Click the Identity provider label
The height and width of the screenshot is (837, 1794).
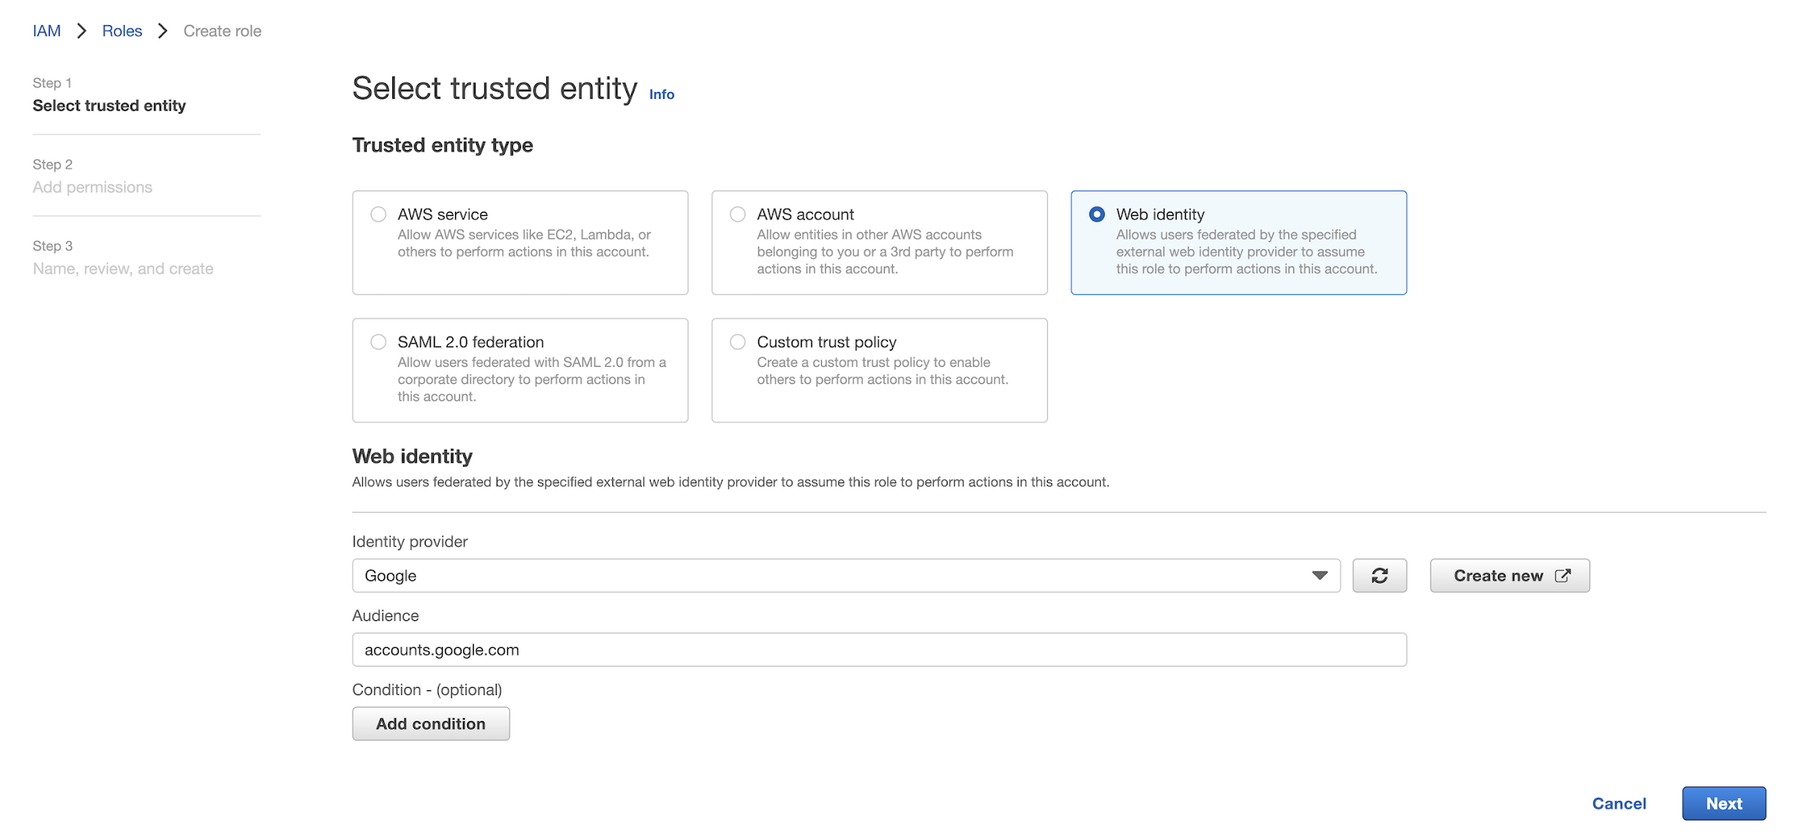pyautogui.click(x=410, y=542)
